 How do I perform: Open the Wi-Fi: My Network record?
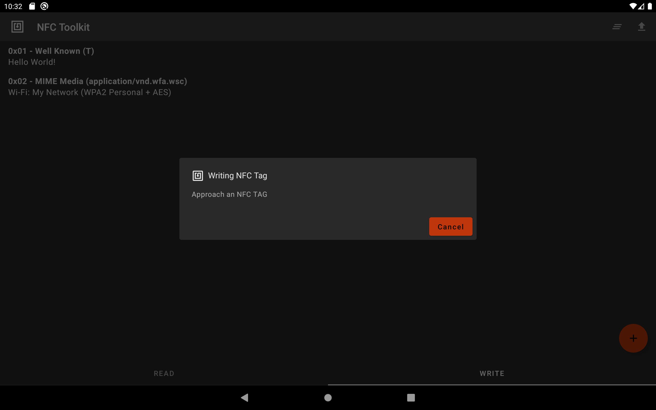pyautogui.click(x=90, y=93)
